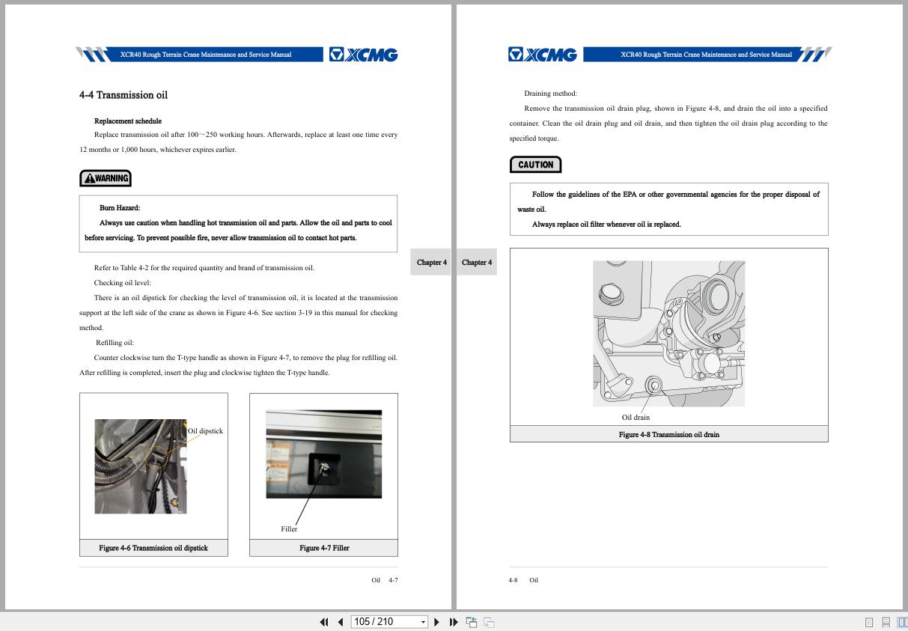
Task: Click the 'Draining method:' text
Action: [x=550, y=94]
